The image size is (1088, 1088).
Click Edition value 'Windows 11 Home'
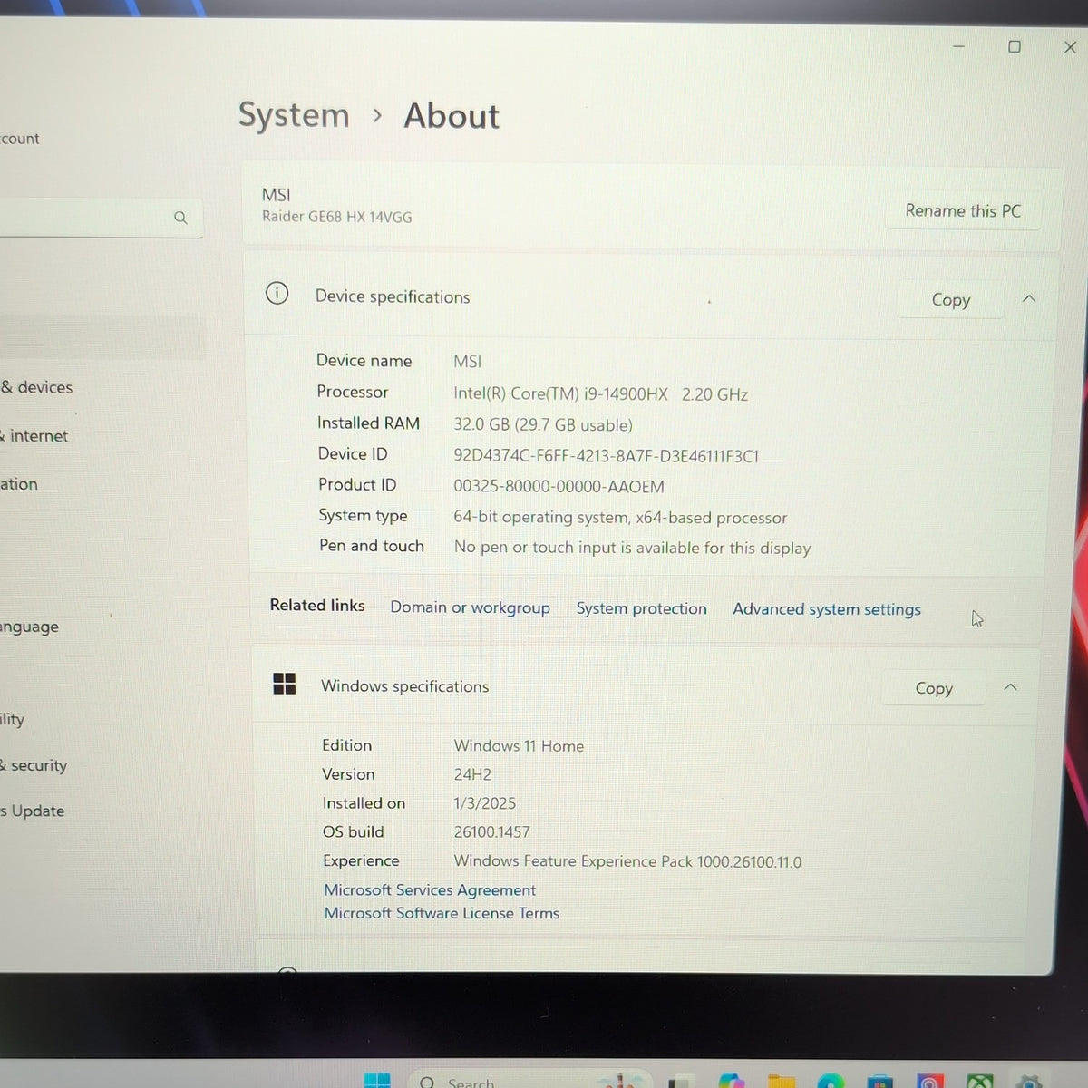[519, 746]
